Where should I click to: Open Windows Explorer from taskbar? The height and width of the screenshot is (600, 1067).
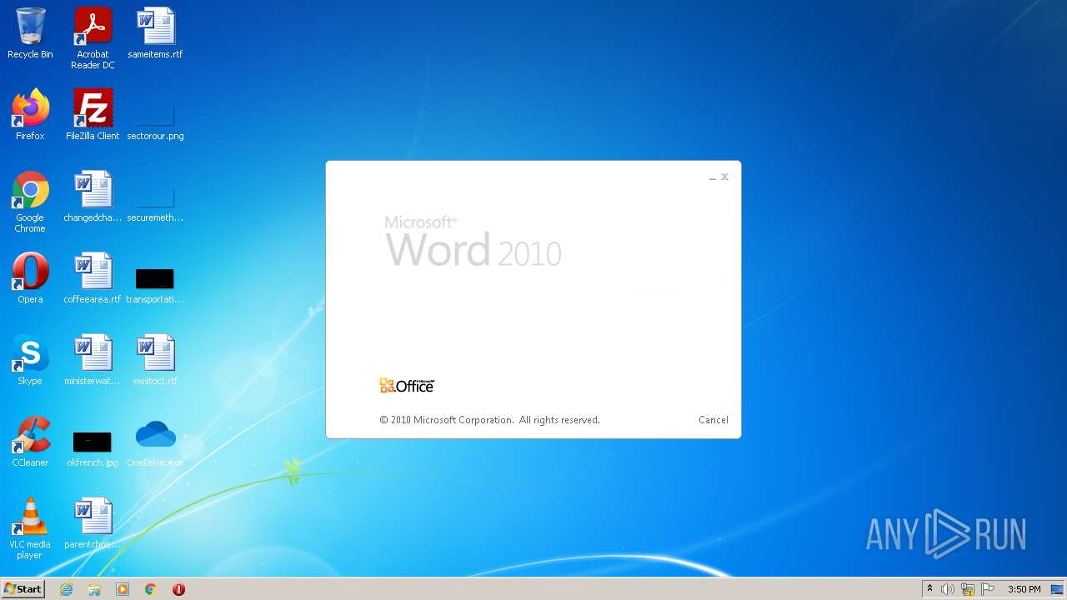(94, 589)
